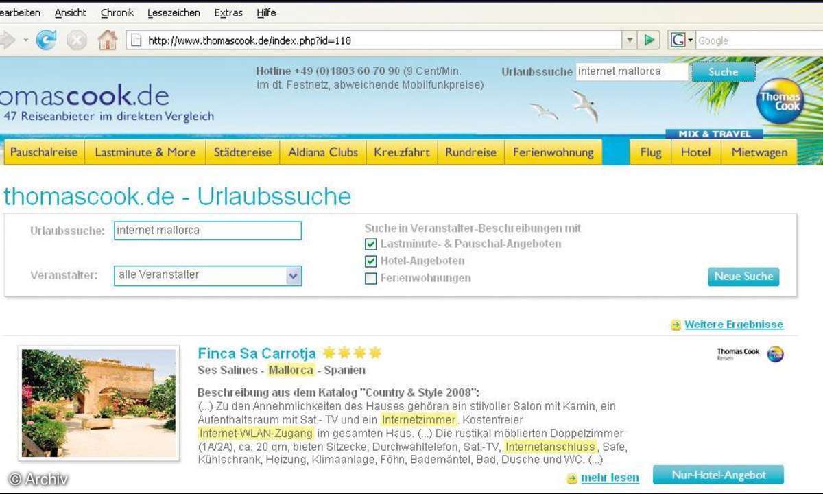
Task: Click the browser stop loading icon
Action: point(77,40)
